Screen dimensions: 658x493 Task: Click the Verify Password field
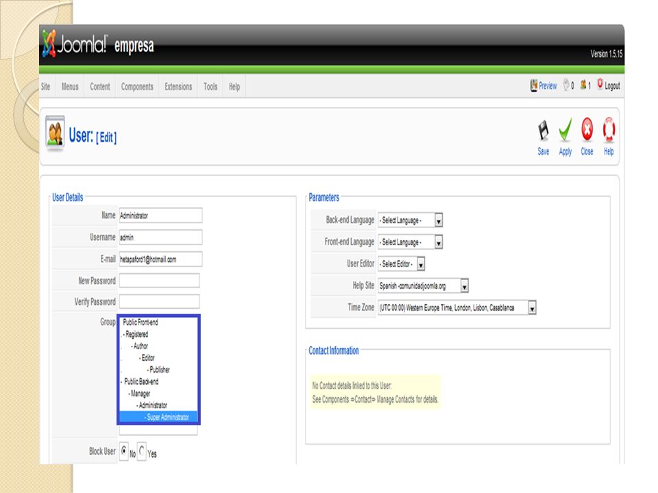click(x=160, y=301)
